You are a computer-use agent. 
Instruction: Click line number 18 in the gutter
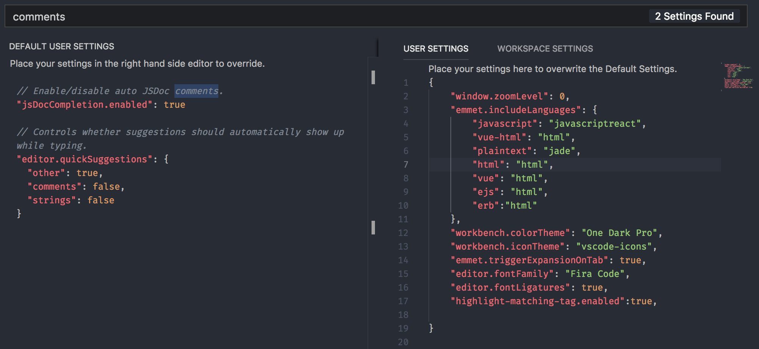[x=403, y=315]
